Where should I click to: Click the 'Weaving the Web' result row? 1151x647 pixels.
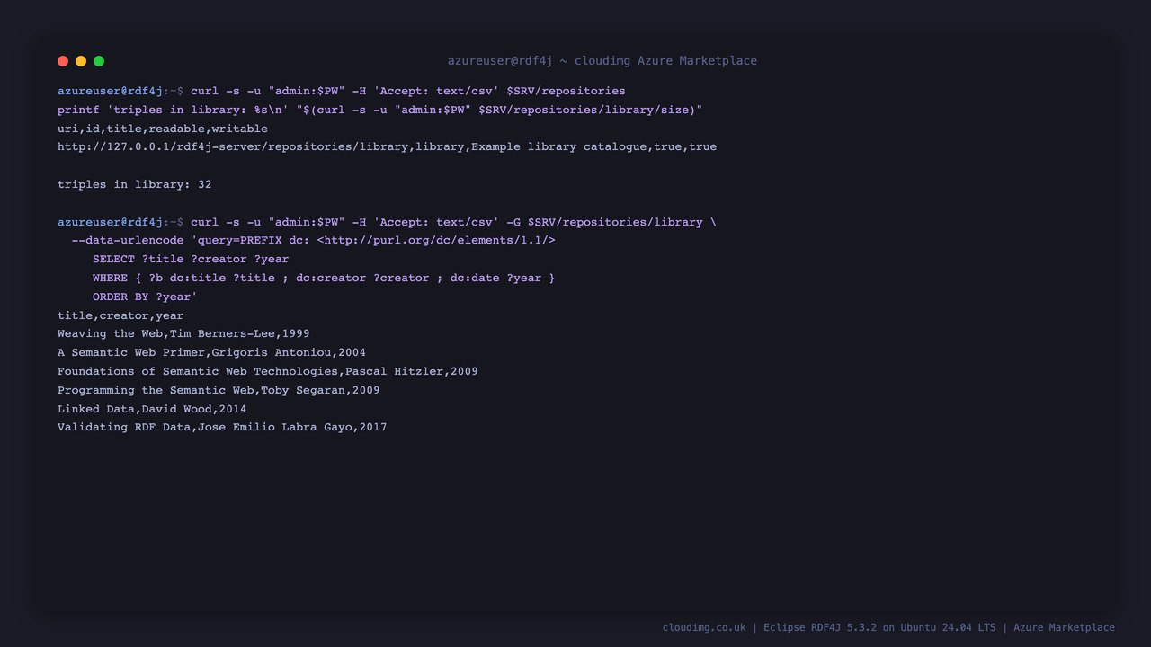tap(183, 333)
